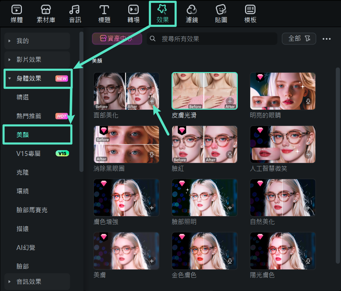Open the 標題 titles panel

click(104, 13)
